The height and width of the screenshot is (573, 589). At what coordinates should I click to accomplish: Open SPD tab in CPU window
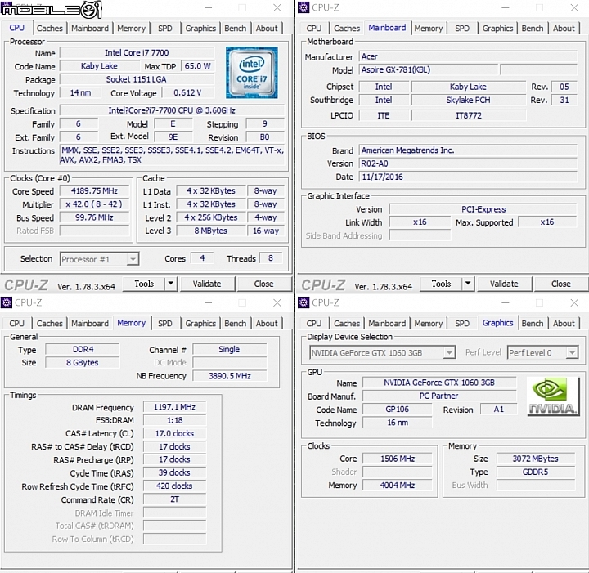[x=165, y=29]
